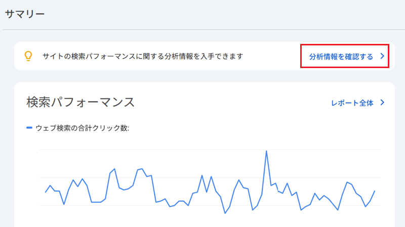The width and height of the screenshot is (405, 227).
Task: Click the top horizontal gridline of the chart
Action: 210,149
